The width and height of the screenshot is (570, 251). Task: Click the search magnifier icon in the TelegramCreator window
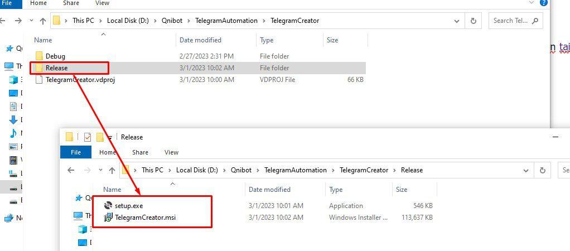535,21
